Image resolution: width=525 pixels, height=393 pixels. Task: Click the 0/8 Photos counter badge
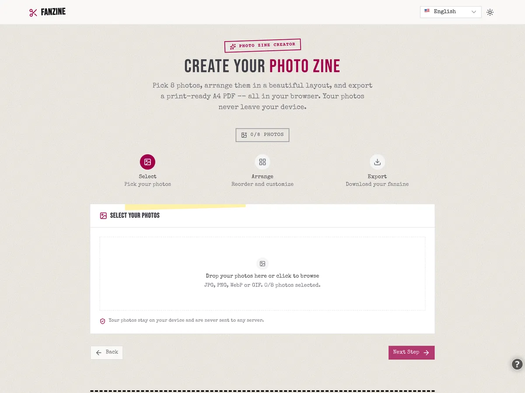(262, 135)
